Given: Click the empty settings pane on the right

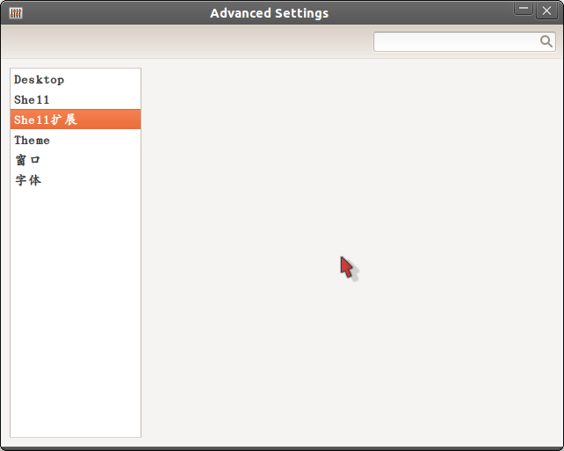Looking at the screenshot, I should (352, 252).
